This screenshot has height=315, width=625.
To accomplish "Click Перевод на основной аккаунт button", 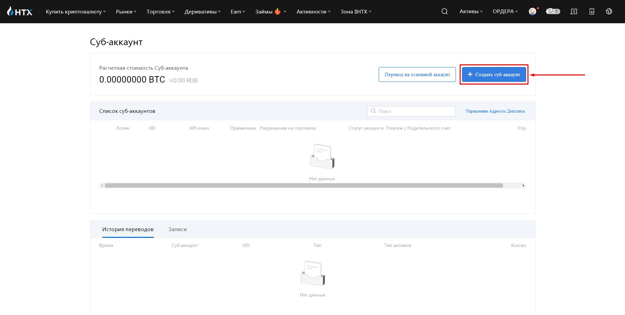I will click(417, 74).
